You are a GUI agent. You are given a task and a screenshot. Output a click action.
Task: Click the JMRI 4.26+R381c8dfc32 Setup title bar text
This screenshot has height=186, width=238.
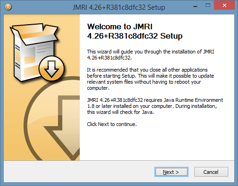pos(119,7)
